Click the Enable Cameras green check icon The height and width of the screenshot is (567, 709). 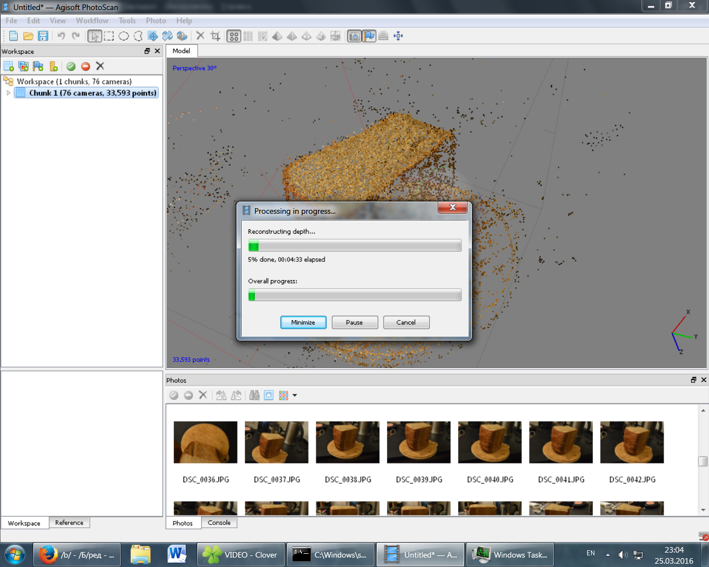[71, 66]
